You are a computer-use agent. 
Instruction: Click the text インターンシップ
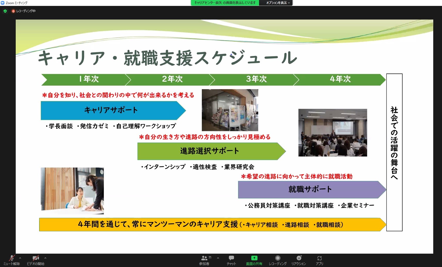[x=165, y=167]
